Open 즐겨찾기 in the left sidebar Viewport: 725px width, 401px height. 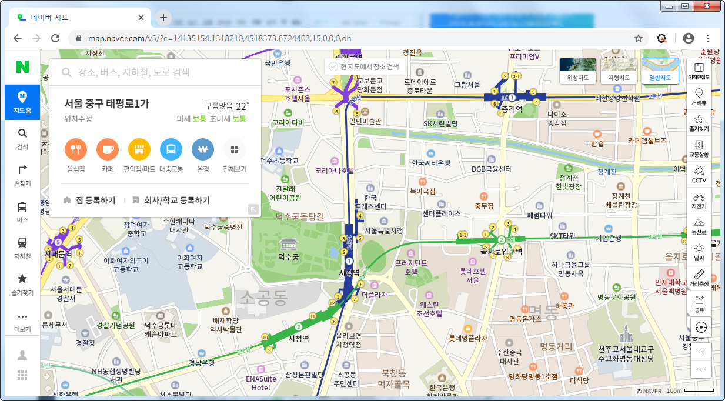22,284
